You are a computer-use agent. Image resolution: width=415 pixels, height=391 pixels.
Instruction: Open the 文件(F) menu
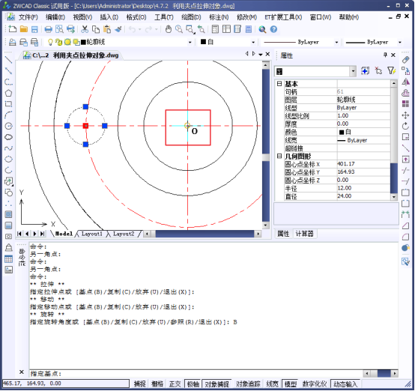click(x=28, y=17)
